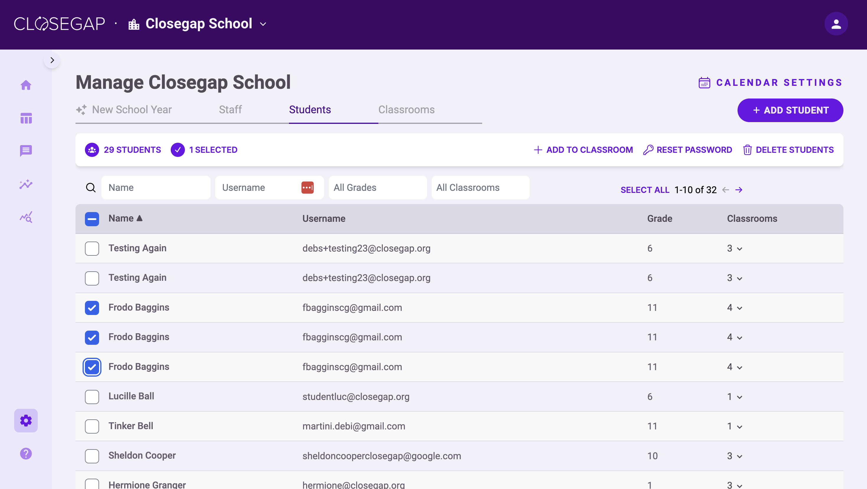
Task: Open the chat messages sidebar icon
Action: click(x=26, y=150)
